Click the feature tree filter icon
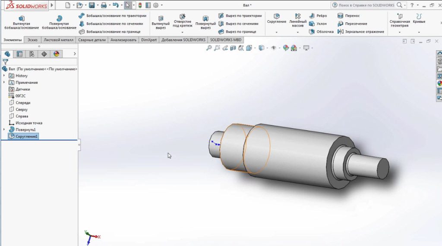442x246 pixels. pyautogui.click(x=5, y=62)
